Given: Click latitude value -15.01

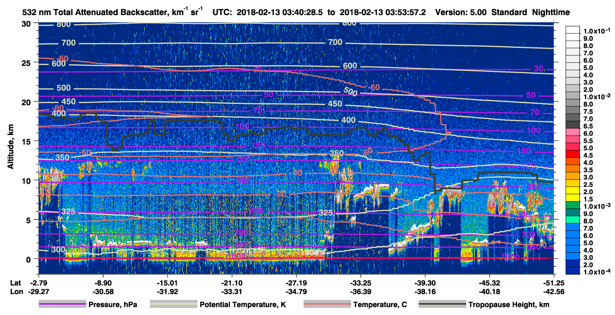Looking at the screenshot, I should pyautogui.click(x=167, y=282).
